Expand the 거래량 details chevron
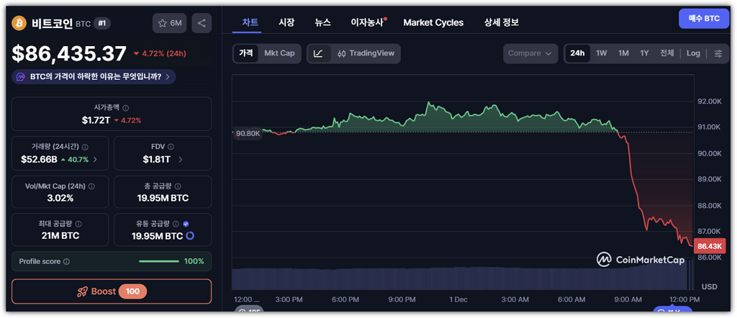Viewport: 737px width, 318px height. [96, 160]
